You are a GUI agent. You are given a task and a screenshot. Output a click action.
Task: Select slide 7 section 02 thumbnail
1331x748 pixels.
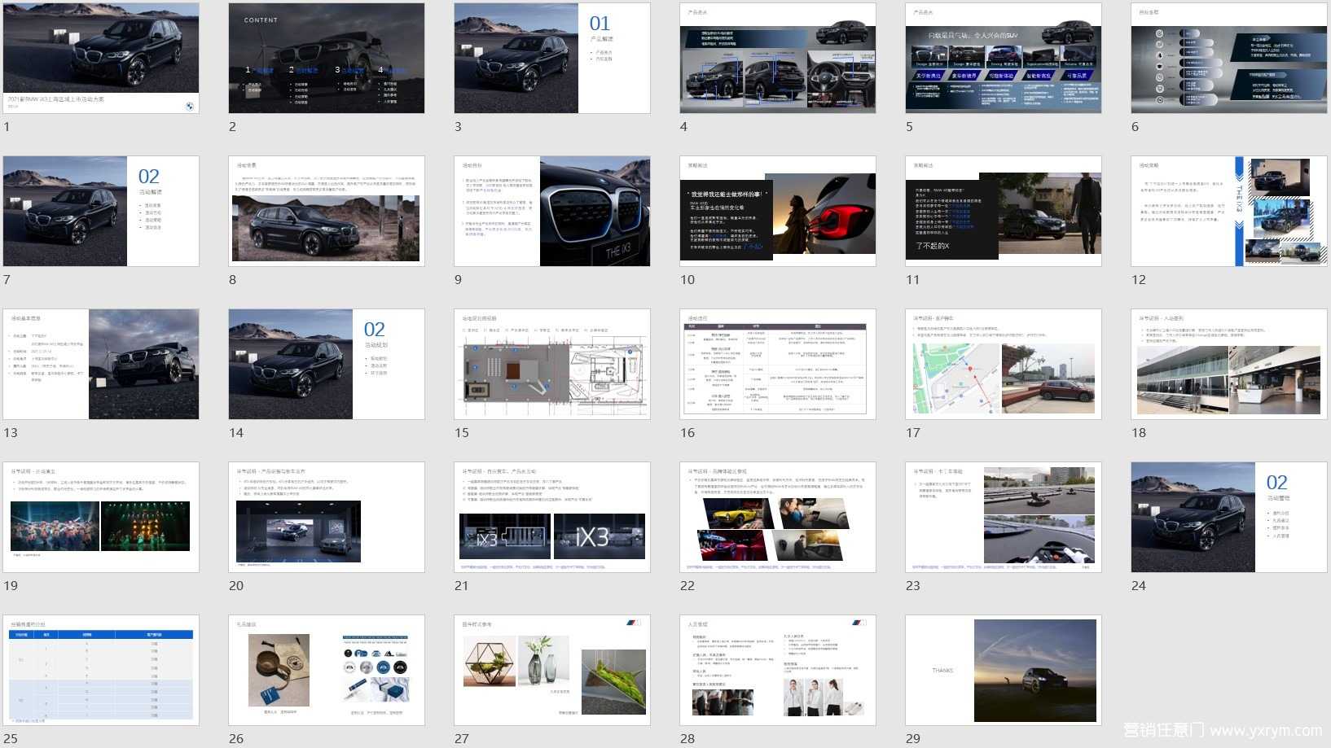(101, 211)
